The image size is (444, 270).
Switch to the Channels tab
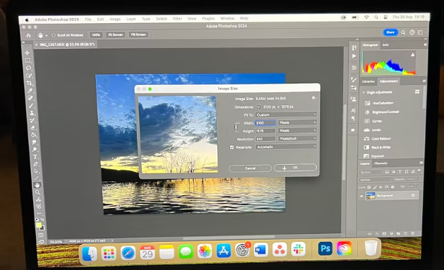click(x=381, y=163)
